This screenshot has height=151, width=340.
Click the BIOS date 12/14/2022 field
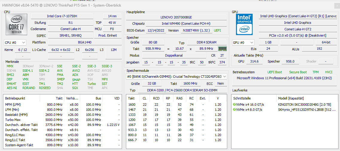[156, 30]
